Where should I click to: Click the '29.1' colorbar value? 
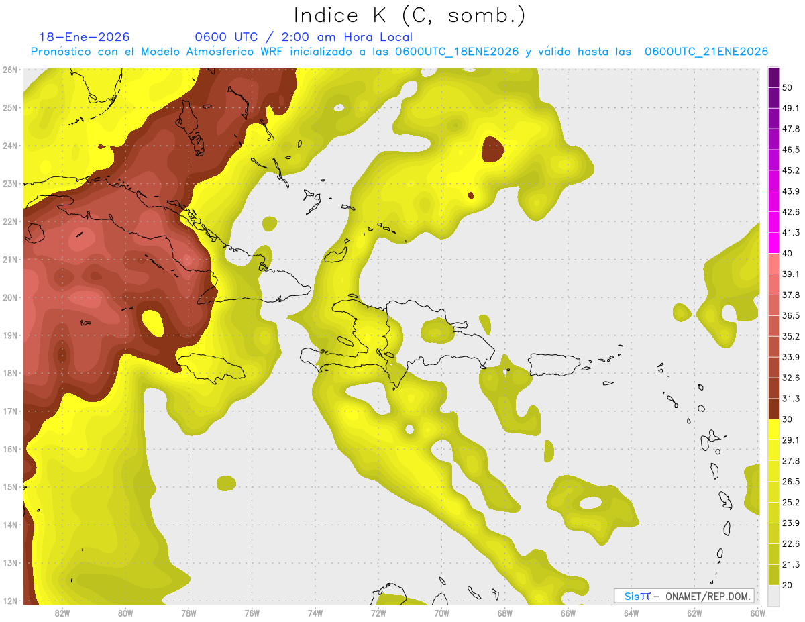coord(791,440)
